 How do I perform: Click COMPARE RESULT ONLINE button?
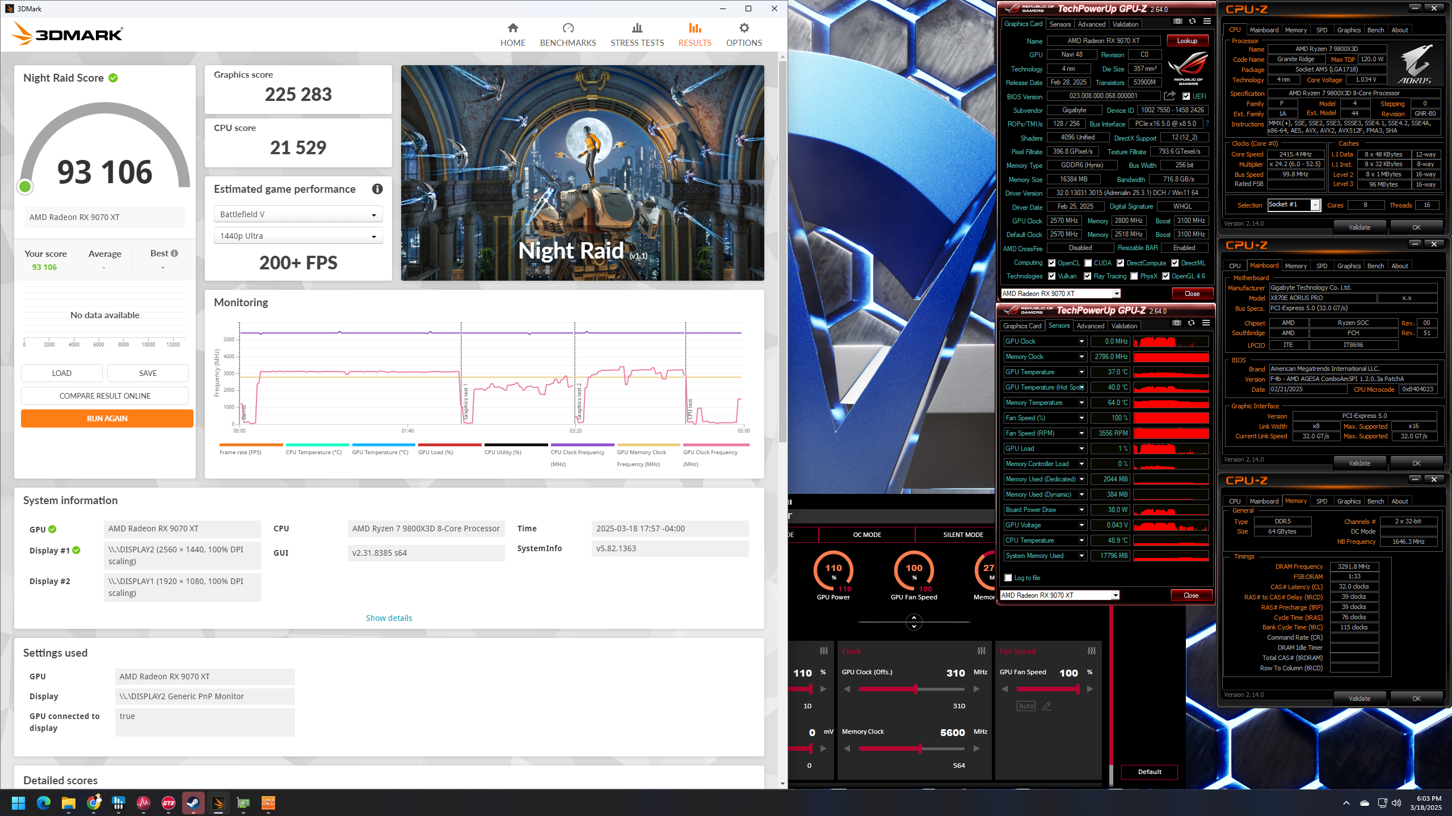click(105, 396)
